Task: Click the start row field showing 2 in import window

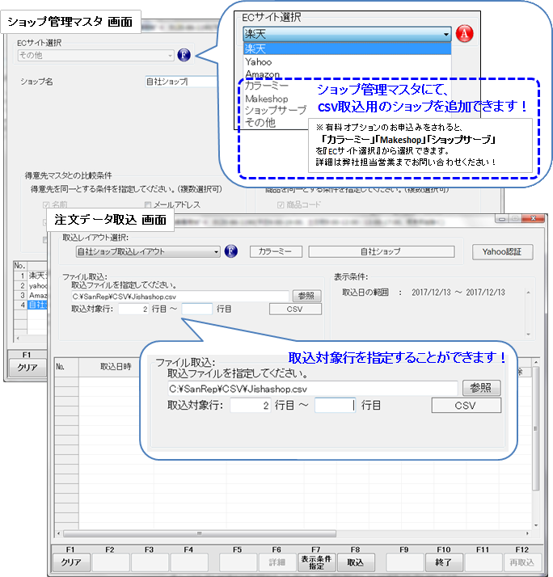Action: tap(133, 309)
